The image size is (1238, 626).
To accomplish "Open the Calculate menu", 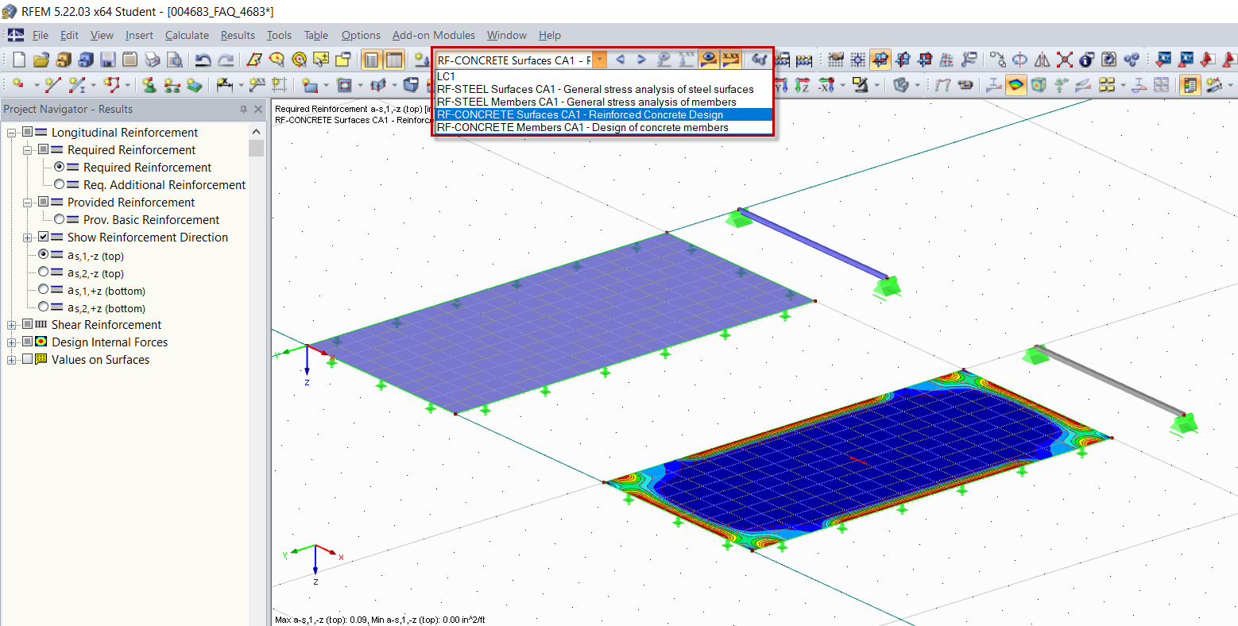I will pyautogui.click(x=187, y=35).
